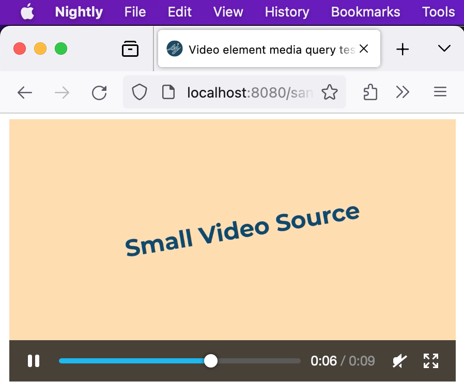Open the hamburger application menu
The width and height of the screenshot is (464, 382).
pyautogui.click(x=440, y=92)
